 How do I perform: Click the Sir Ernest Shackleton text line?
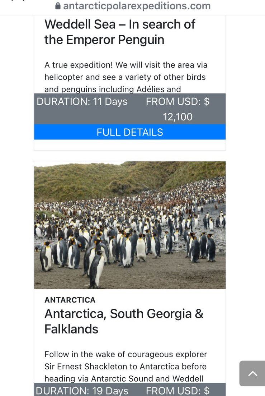pos(126,367)
